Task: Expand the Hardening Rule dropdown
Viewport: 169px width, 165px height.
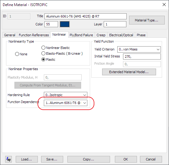Action: pyautogui.click(x=66, y=95)
